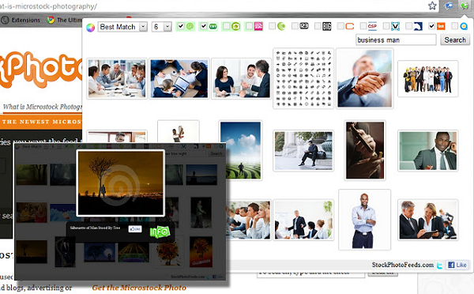Click the green stock photo extension icon
The width and height of the screenshot is (474, 294).
click(x=464, y=6)
